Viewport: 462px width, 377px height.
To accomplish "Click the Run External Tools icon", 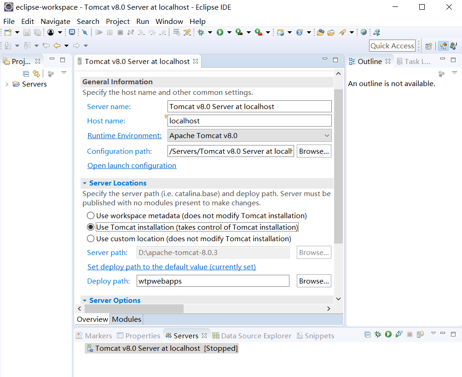I will click(259, 32).
